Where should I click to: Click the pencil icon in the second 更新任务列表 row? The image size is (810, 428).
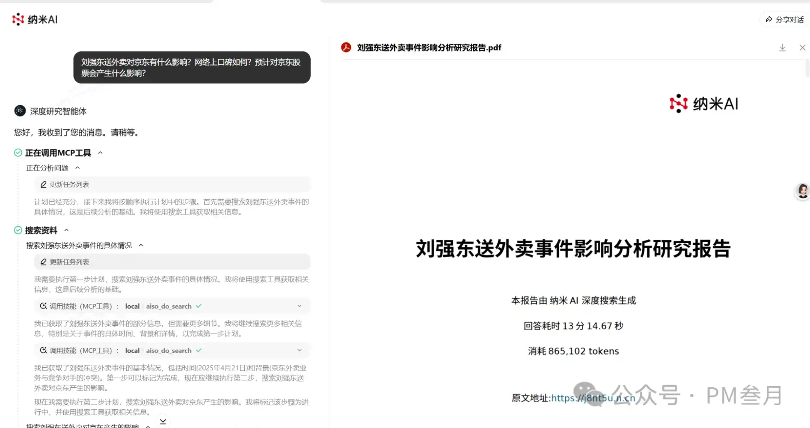(43, 262)
